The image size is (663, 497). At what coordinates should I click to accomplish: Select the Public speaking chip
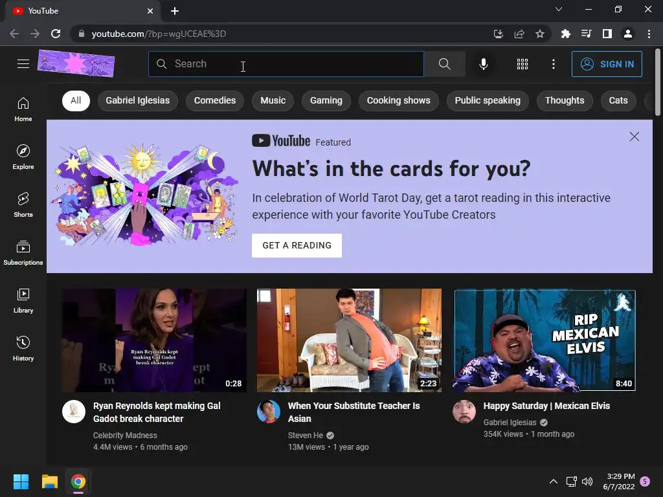pos(488,100)
